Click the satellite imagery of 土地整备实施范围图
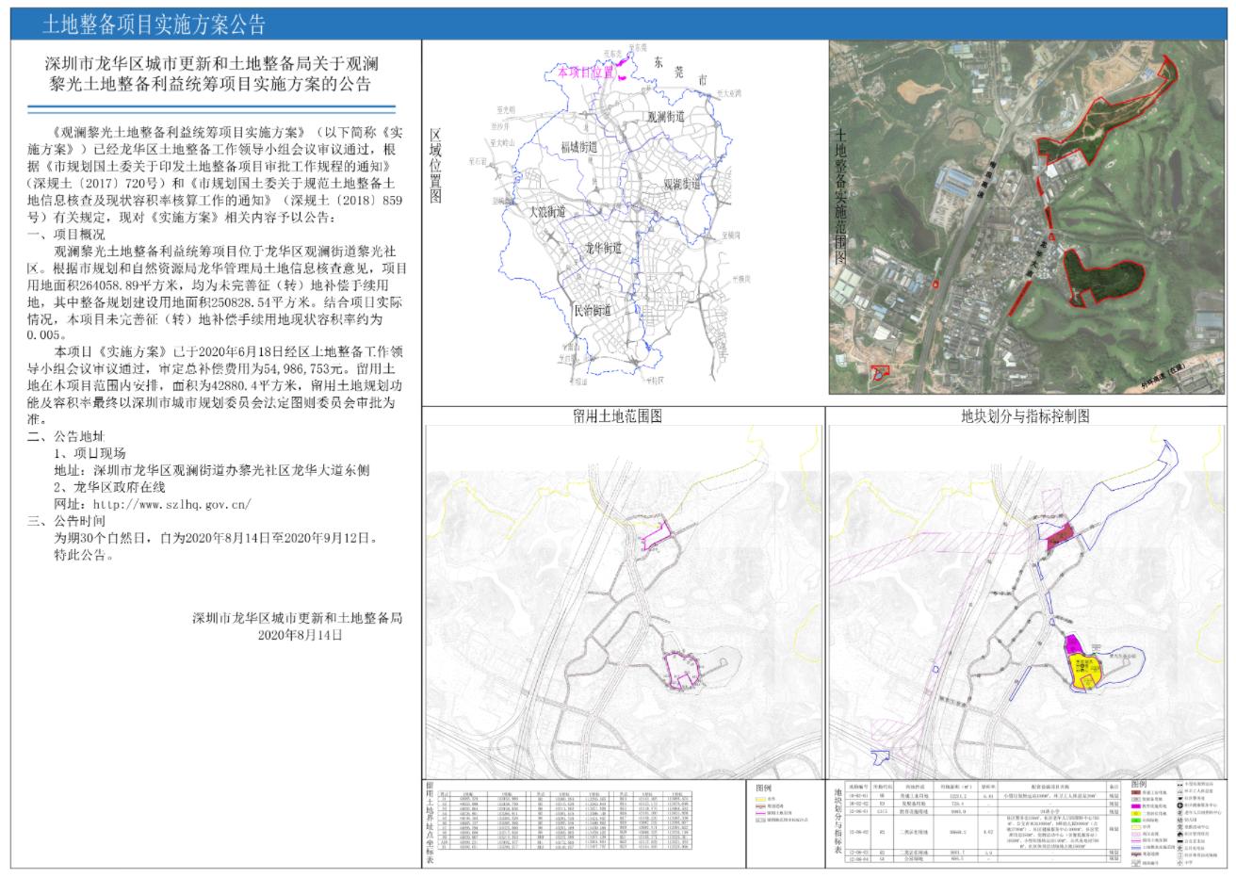Viewport: 1236px width, 878px height. tap(1027, 217)
